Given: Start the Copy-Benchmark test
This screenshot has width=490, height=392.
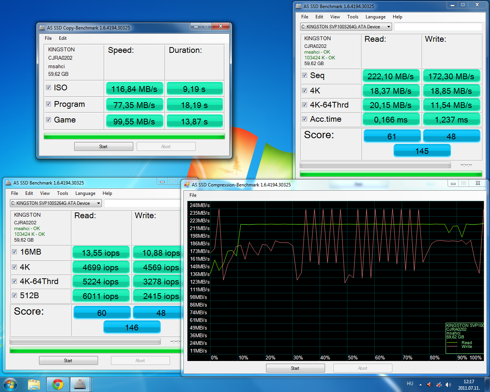Looking at the screenshot, I should click(x=103, y=147).
